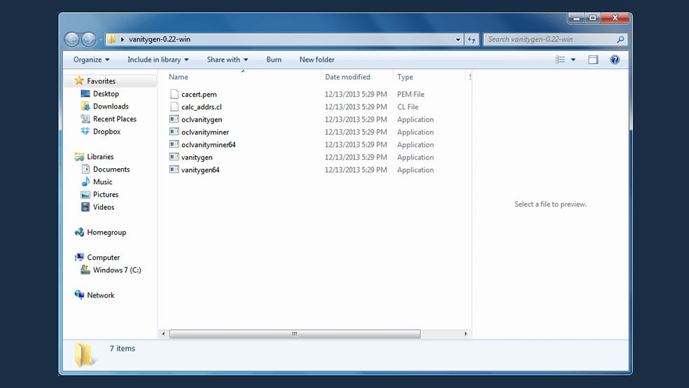The height and width of the screenshot is (388, 689).
Task: Click the Homegroup icon
Action: coord(79,232)
